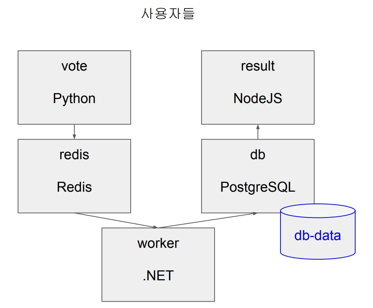Click the arrowhead pointing into the result box
This screenshot has width=373, height=308.
[258, 127]
